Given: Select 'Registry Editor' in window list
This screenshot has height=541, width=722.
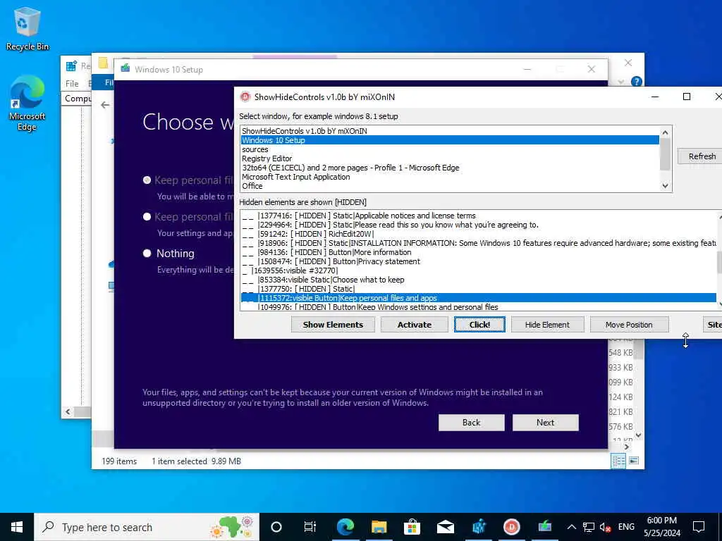Looking at the screenshot, I should (x=450, y=158).
